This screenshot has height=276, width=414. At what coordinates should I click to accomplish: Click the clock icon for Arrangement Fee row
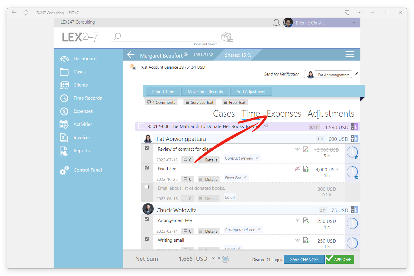point(352,223)
